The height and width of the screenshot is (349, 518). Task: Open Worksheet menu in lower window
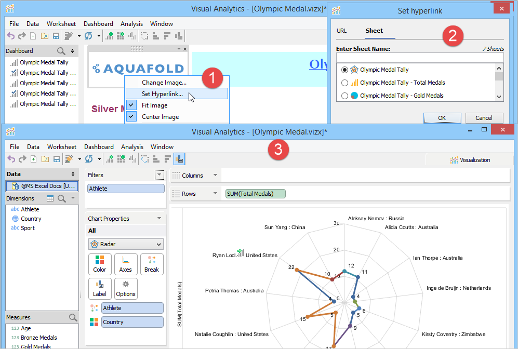click(62, 146)
